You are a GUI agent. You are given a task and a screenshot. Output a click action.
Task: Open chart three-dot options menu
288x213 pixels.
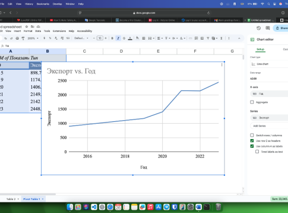[x=221, y=64]
